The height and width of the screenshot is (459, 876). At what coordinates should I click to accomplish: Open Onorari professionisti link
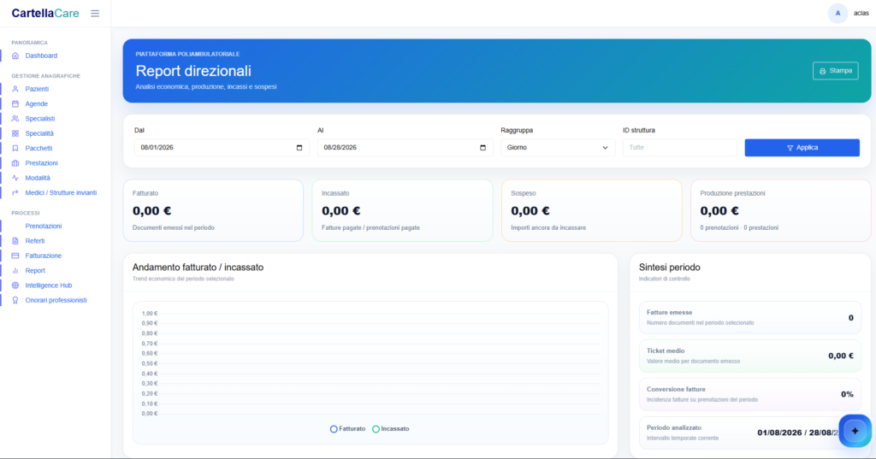pos(56,300)
